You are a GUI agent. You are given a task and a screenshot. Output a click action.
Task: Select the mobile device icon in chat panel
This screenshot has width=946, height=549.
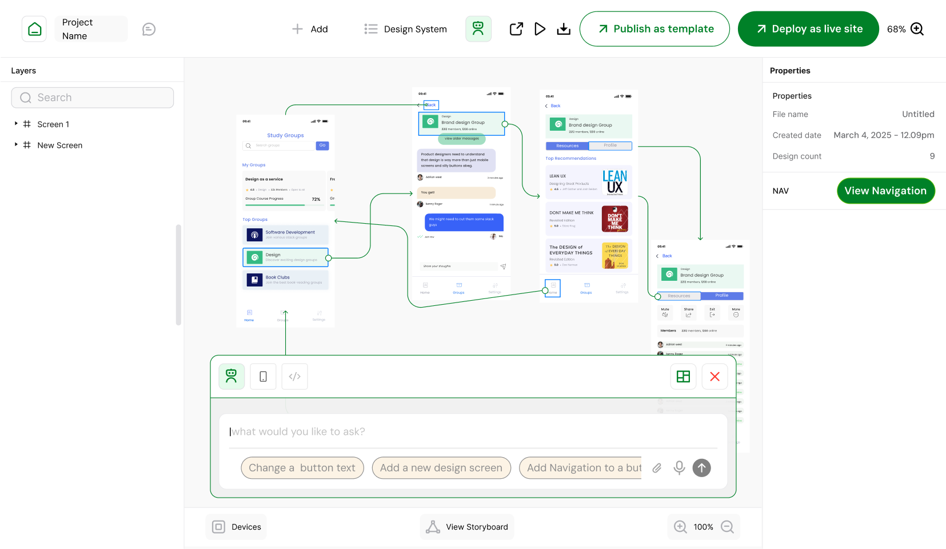(x=263, y=377)
